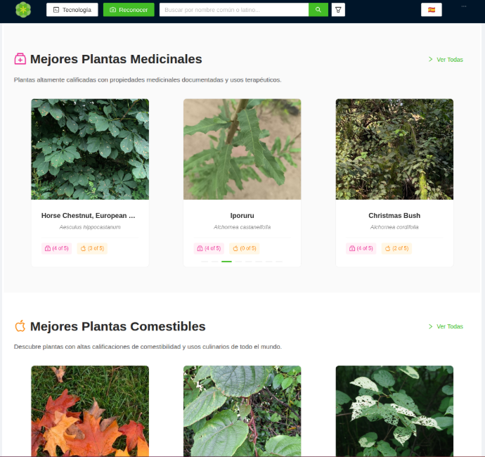Screen dimensions: 485x457
Task: Focus the plant name search field
Action: click(234, 10)
